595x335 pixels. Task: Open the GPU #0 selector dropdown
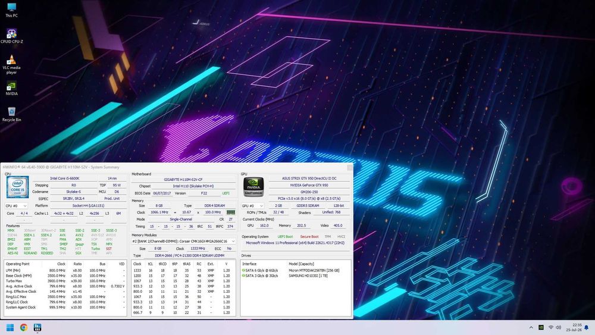click(253, 206)
